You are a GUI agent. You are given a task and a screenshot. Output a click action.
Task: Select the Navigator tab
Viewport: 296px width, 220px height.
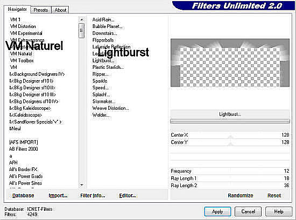tap(17, 9)
